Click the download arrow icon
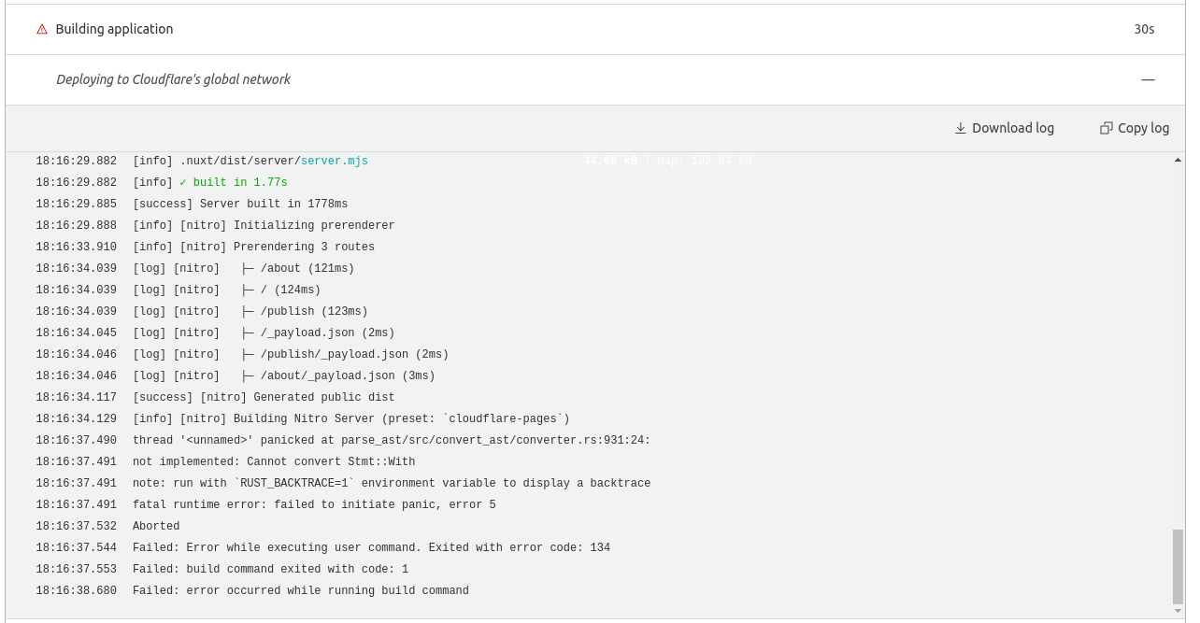1200x623 pixels. click(960, 128)
